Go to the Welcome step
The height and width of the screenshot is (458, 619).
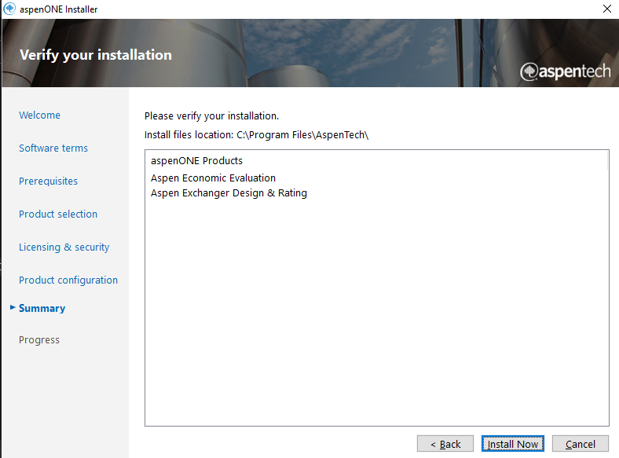39,115
